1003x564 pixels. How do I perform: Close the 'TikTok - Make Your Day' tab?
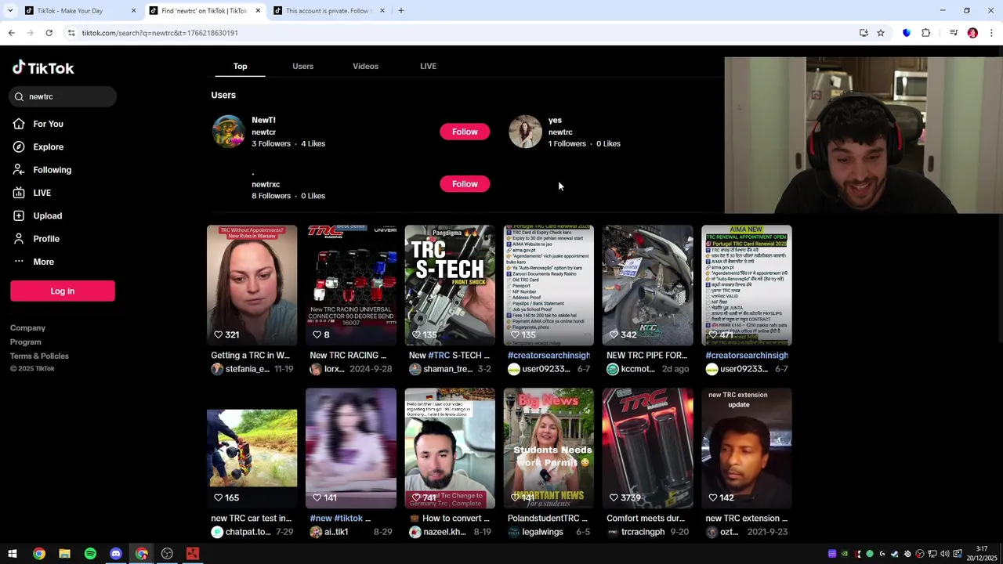[x=133, y=11]
